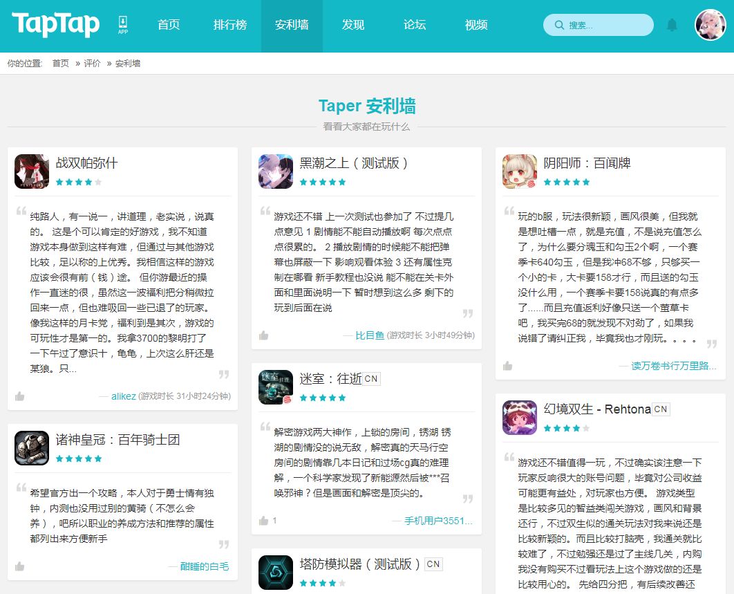The width and height of the screenshot is (734, 594).
Task: Click 幻境双生 star rating
Action: pyautogui.click(x=567, y=428)
